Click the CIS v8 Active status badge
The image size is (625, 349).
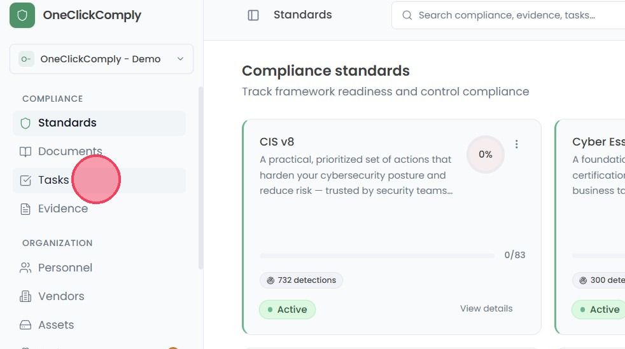click(x=288, y=310)
